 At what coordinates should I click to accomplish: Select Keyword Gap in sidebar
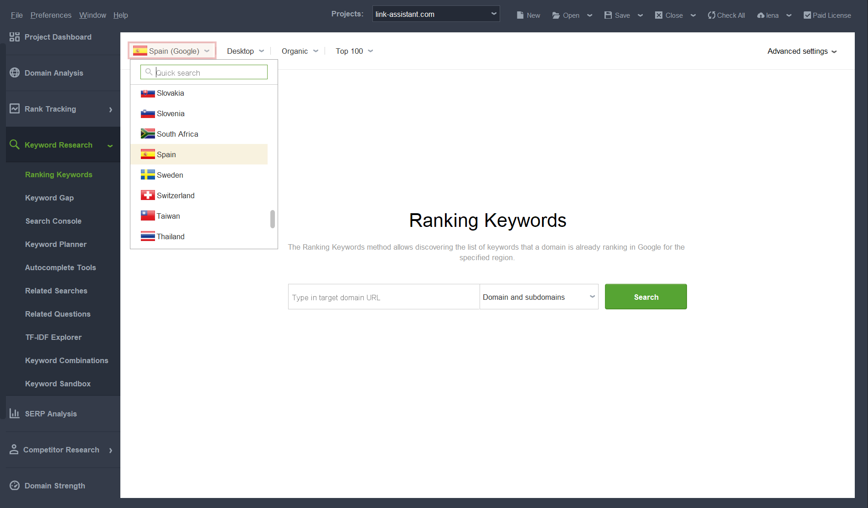click(49, 198)
